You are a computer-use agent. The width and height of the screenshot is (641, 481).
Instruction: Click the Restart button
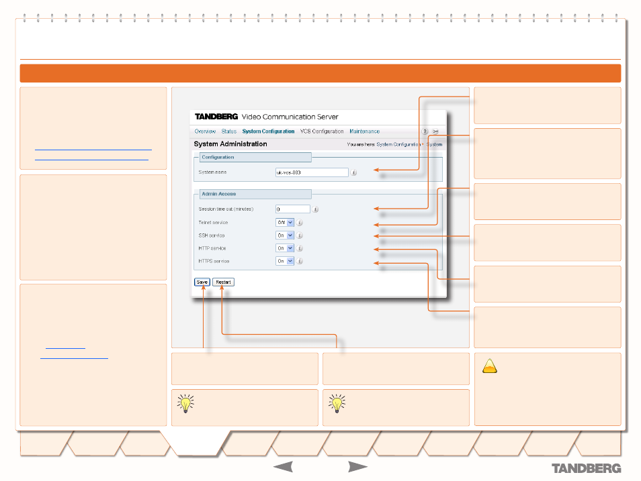[x=223, y=282]
